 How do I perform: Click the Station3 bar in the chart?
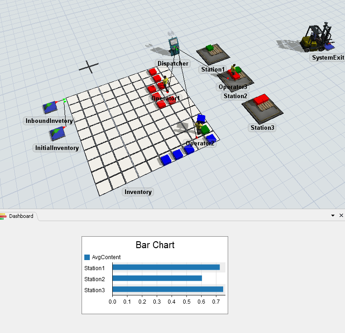pyautogui.click(x=167, y=289)
